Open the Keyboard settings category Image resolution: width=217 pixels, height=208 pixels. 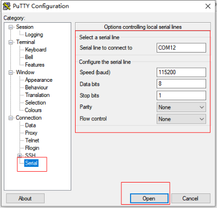[x=36, y=50]
